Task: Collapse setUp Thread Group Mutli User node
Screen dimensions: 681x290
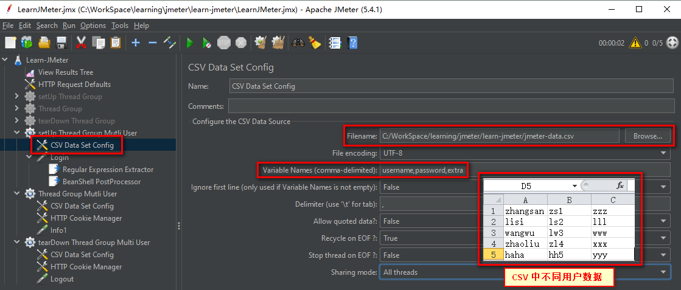Action: click(17, 133)
